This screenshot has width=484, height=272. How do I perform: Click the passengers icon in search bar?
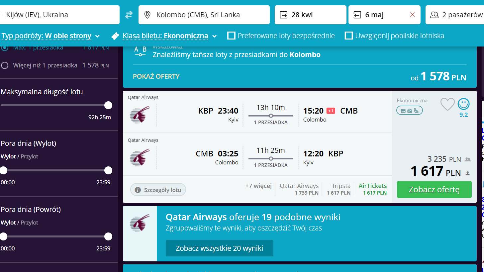click(x=434, y=15)
